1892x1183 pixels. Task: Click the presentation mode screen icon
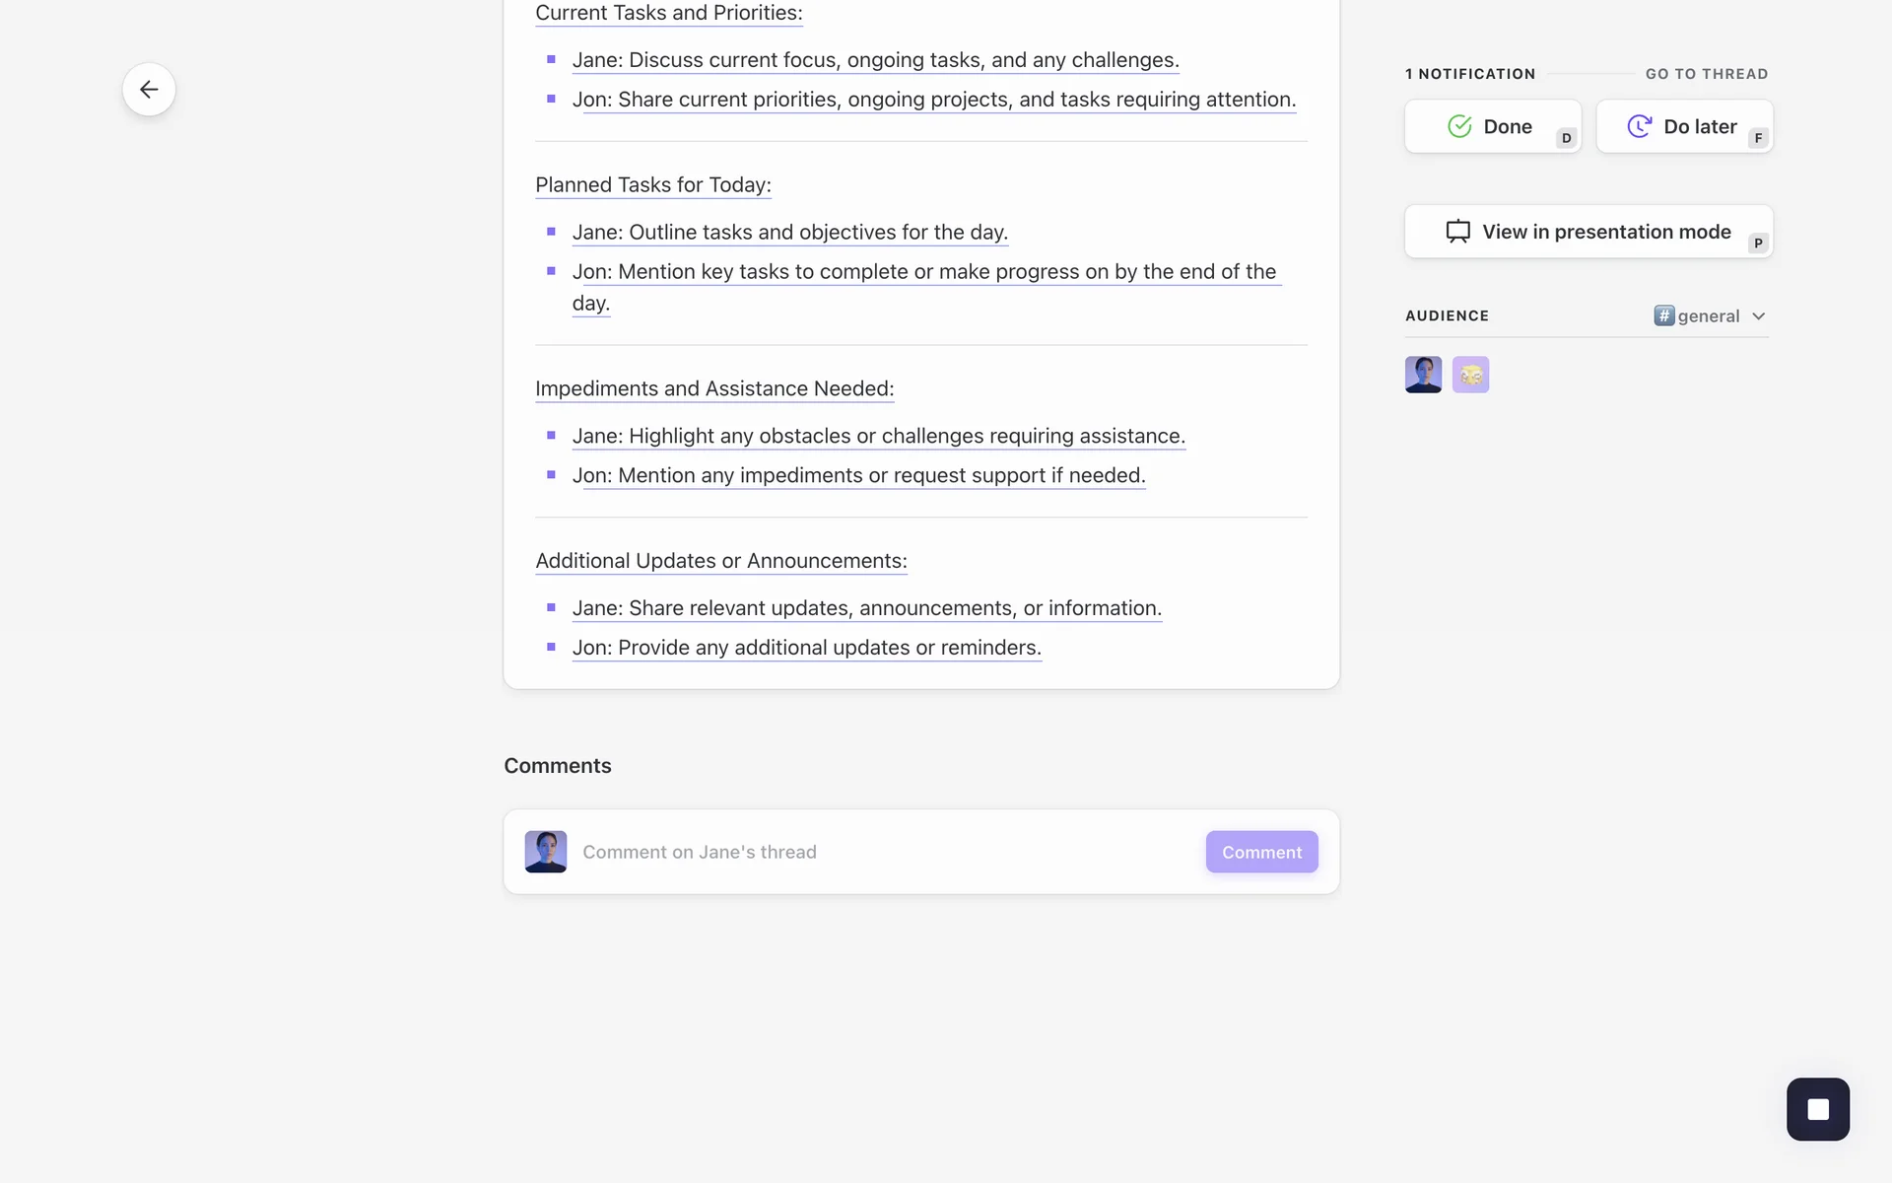1457,232
